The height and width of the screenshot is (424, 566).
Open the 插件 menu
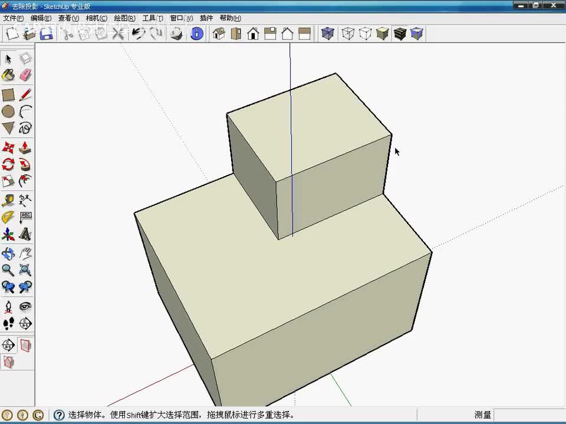[206, 18]
